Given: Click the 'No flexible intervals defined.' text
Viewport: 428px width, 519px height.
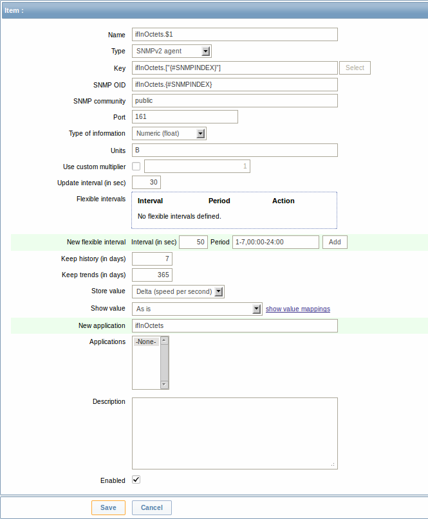Looking at the screenshot, I should click(179, 216).
